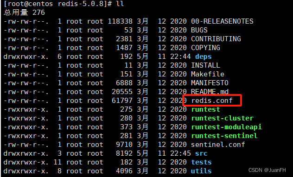
Task: Select the file size 20555
Action: [122, 92]
